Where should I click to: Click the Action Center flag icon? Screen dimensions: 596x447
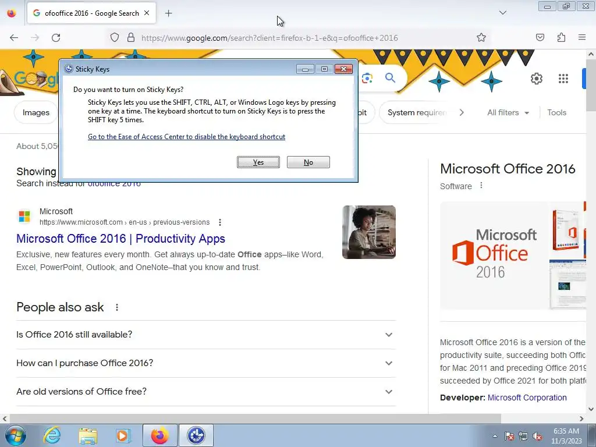click(509, 436)
